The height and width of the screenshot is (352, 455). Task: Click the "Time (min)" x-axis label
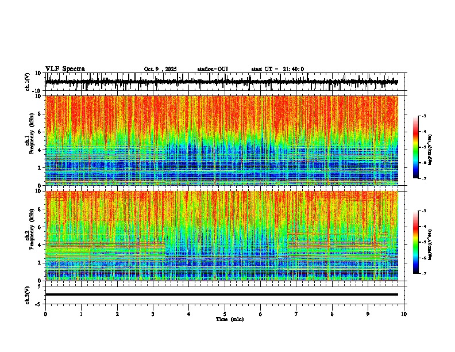coord(230,319)
